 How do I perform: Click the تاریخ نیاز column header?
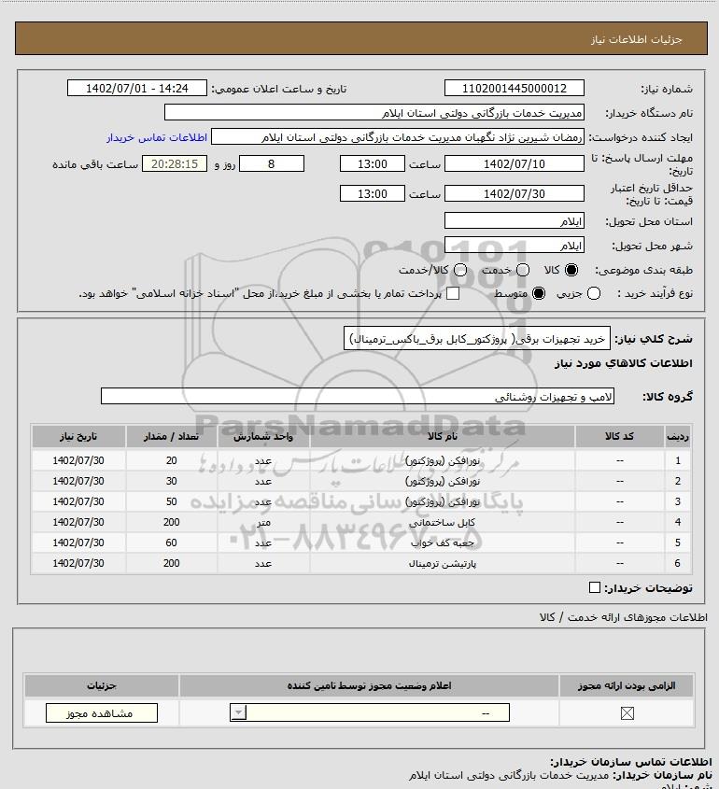[x=78, y=437]
